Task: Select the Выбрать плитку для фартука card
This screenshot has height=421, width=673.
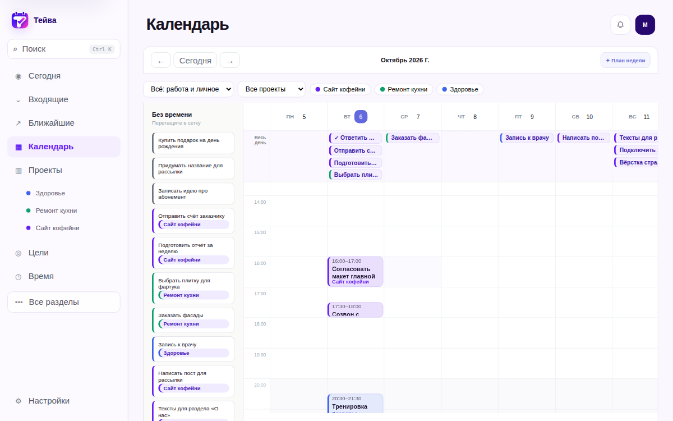Action: pos(193,289)
